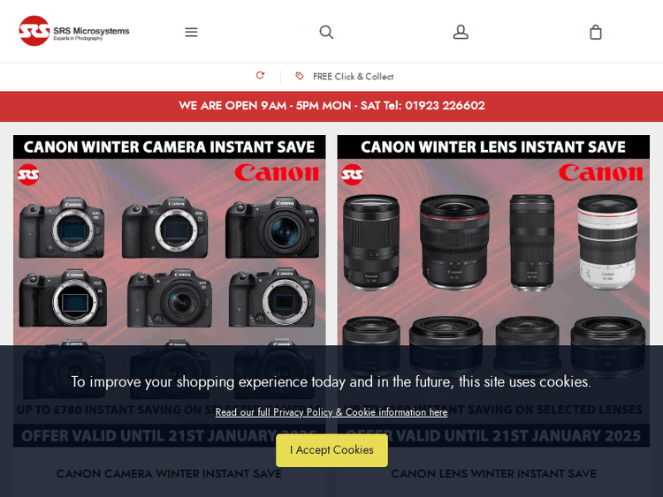Click the white Canon telephoto lens image
Viewport: 663px width, 497px height.
click(607, 242)
